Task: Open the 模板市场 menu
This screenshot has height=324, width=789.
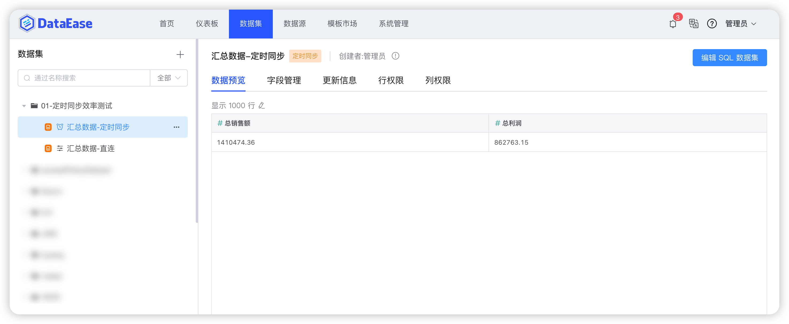Action: pyautogui.click(x=342, y=23)
